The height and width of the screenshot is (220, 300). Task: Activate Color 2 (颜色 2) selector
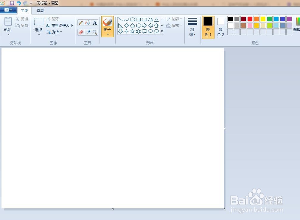point(220,27)
